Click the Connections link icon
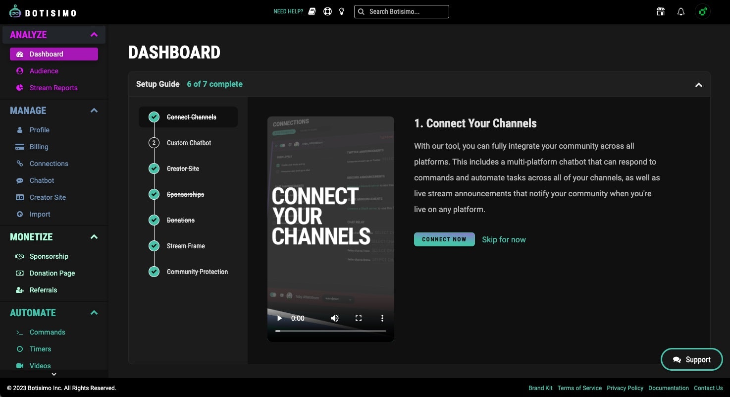The image size is (730, 397). click(x=20, y=164)
